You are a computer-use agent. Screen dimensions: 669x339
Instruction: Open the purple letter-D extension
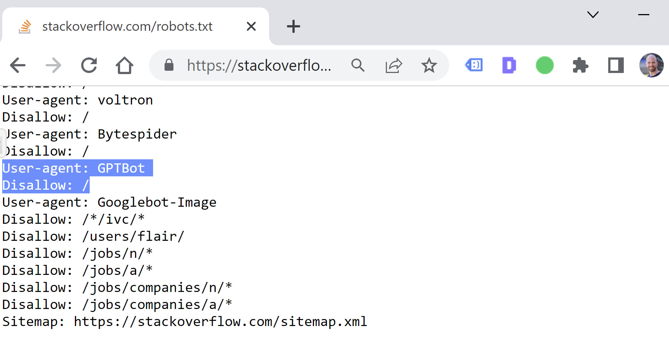pos(509,65)
